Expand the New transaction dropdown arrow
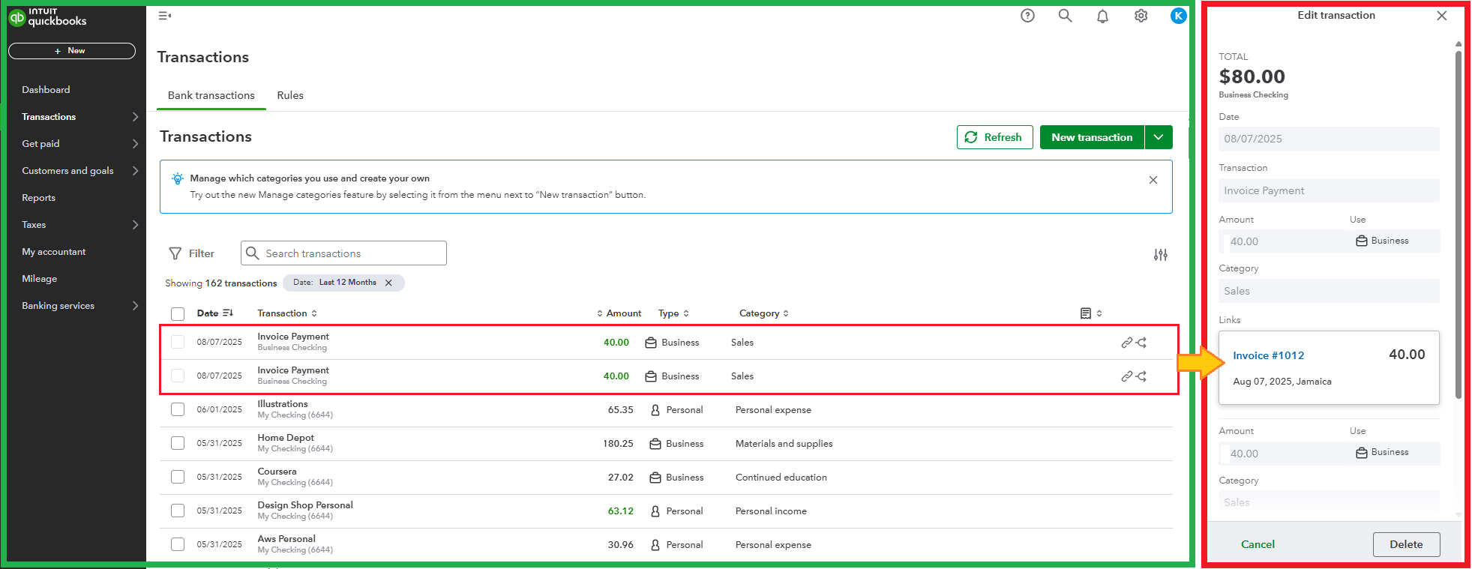Image resolution: width=1472 pixels, height=569 pixels. click(1159, 137)
